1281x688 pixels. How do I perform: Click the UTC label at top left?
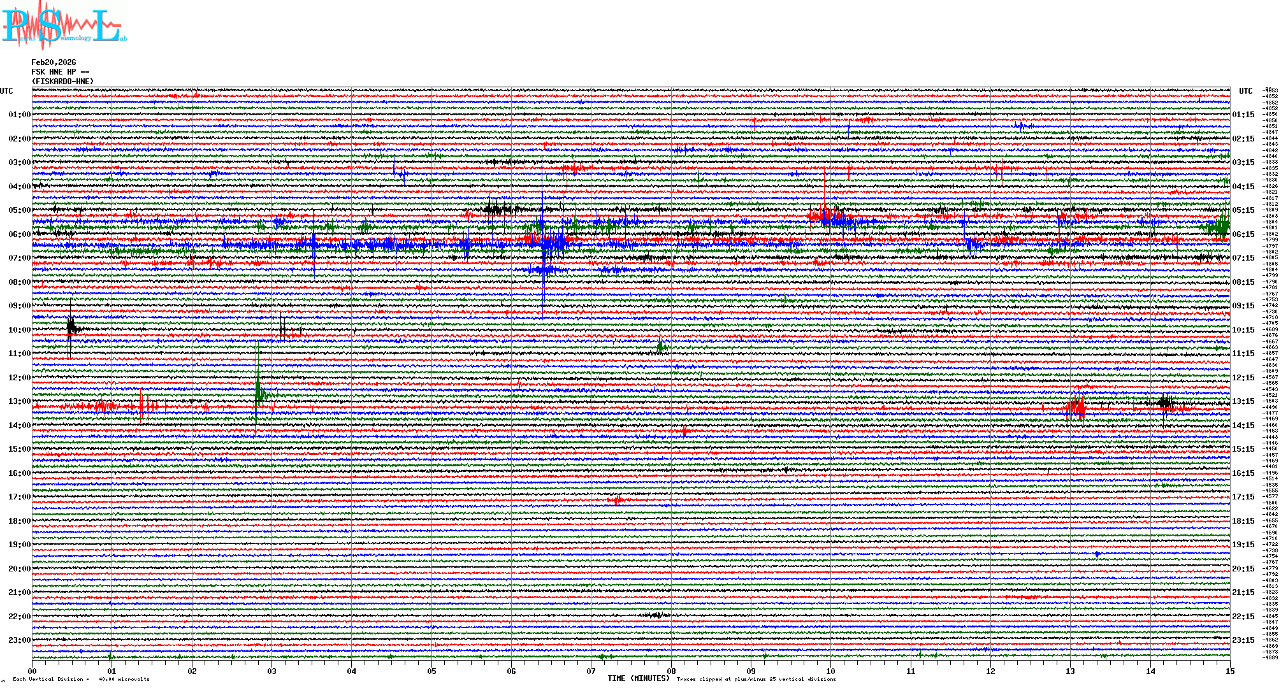tap(6, 91)
